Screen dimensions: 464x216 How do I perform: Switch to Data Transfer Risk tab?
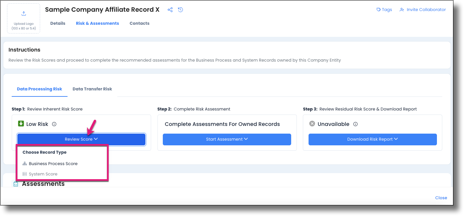[x=92, y=89]
